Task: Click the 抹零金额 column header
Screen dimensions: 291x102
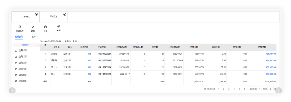Action: pyautogui.click(x=237, y=47)
